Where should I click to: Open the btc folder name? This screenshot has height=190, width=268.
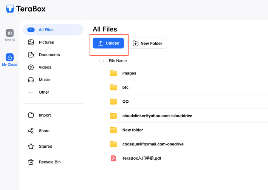pos(125,87)
